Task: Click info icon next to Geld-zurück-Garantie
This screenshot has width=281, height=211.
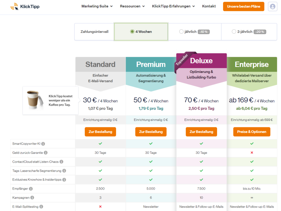Action: coord(46,153)
